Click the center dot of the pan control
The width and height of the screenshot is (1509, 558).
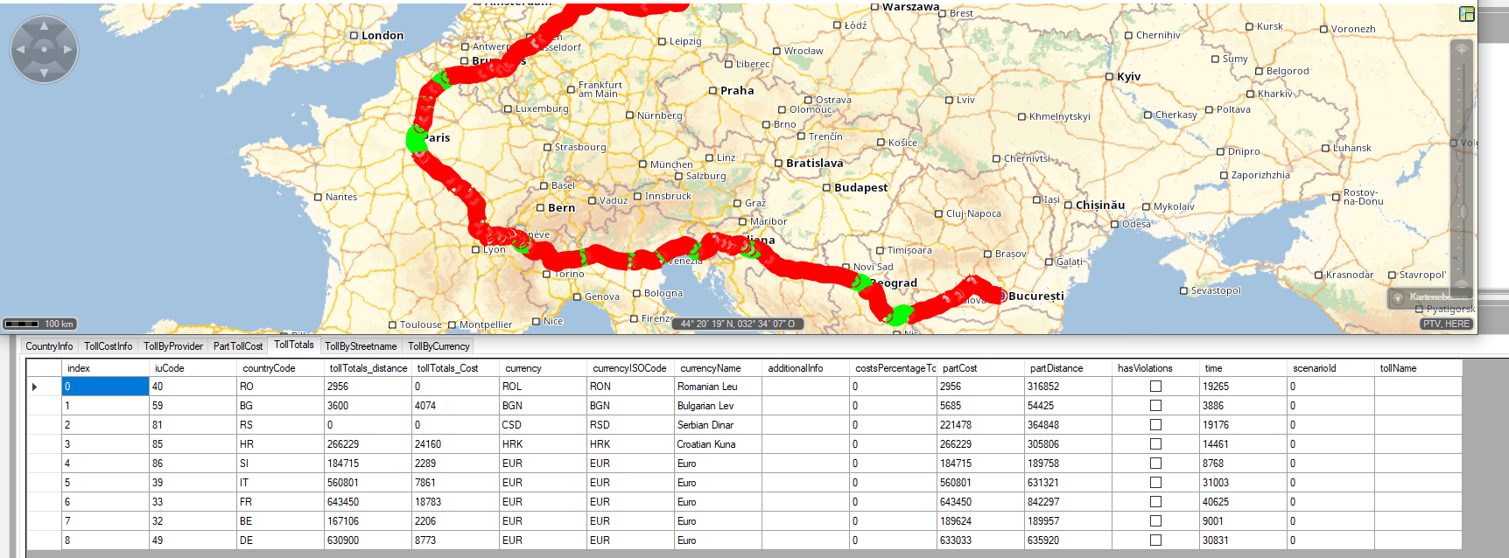pos(44,50)
